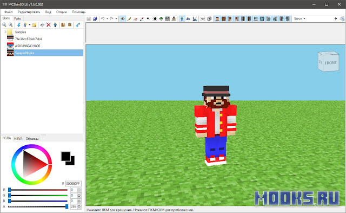Image resolution: width=346 pixels, height=213 pixels.
Task: Toggle helmet overlay visibility
Action: pyautogui.click(x=256, y=19)
